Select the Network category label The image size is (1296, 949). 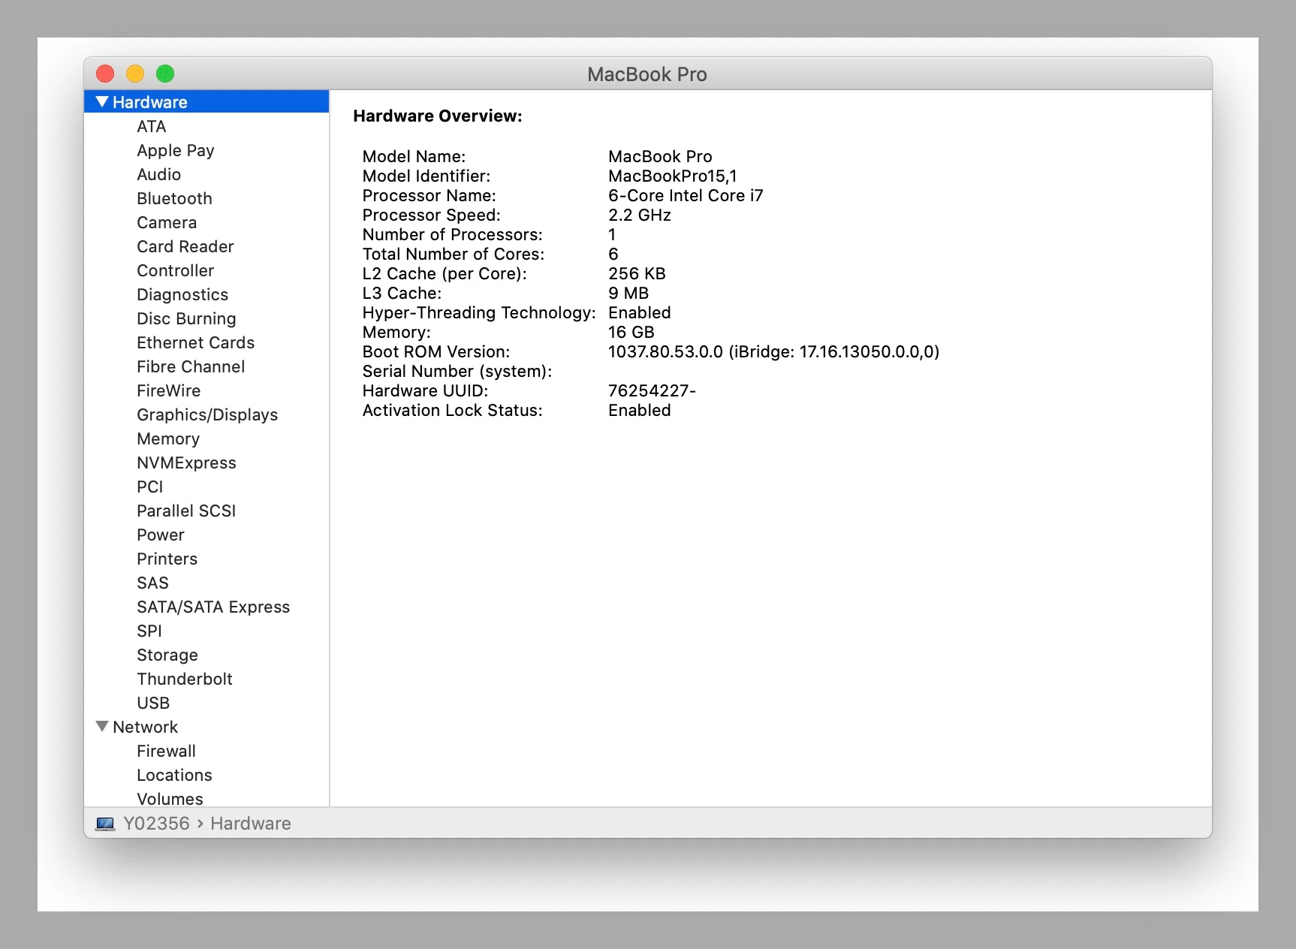point(145,727)
